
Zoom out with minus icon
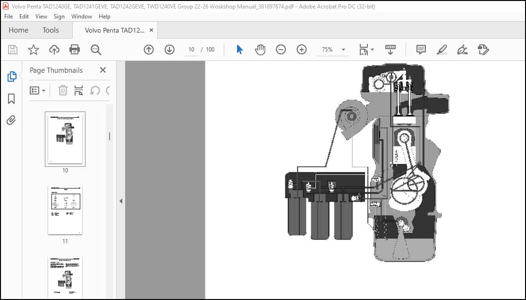pos(281,50)
